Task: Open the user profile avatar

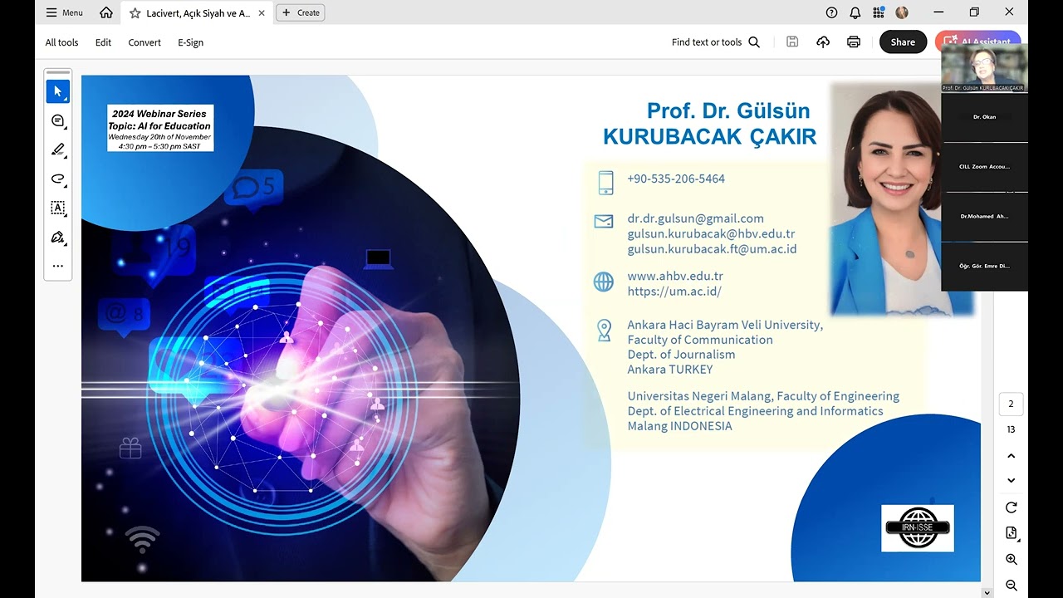Action: pos(902,12)
